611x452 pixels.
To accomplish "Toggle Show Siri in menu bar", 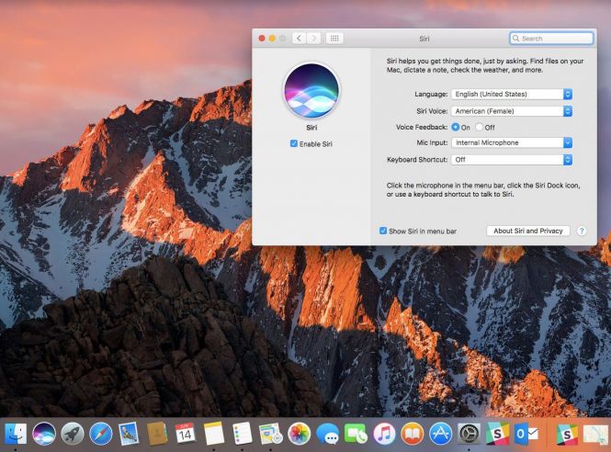I will (x=383, y=231).
